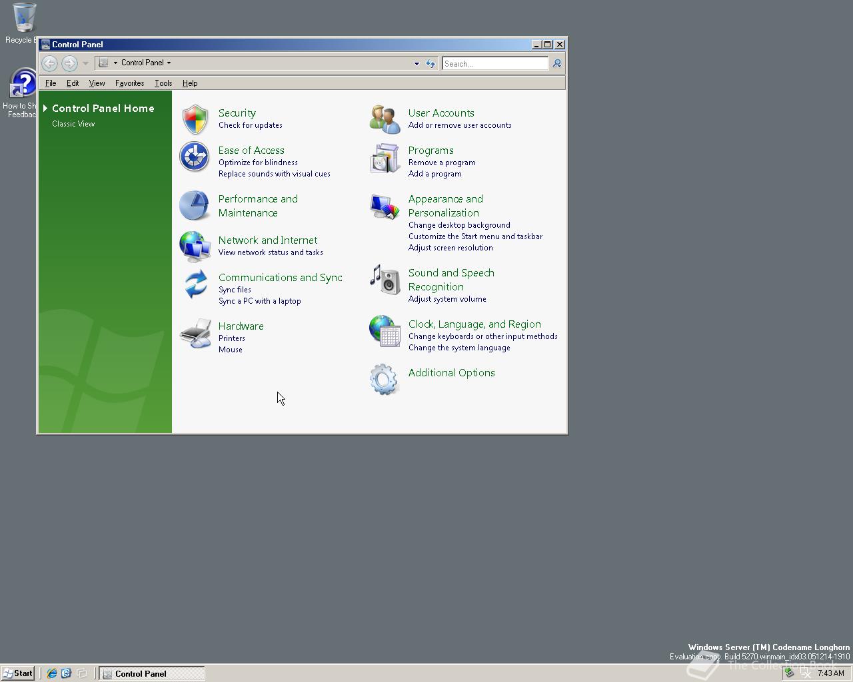Click the Additional Options gear icon
Viewport: 853px width, 682px height.
coord(384,379)
